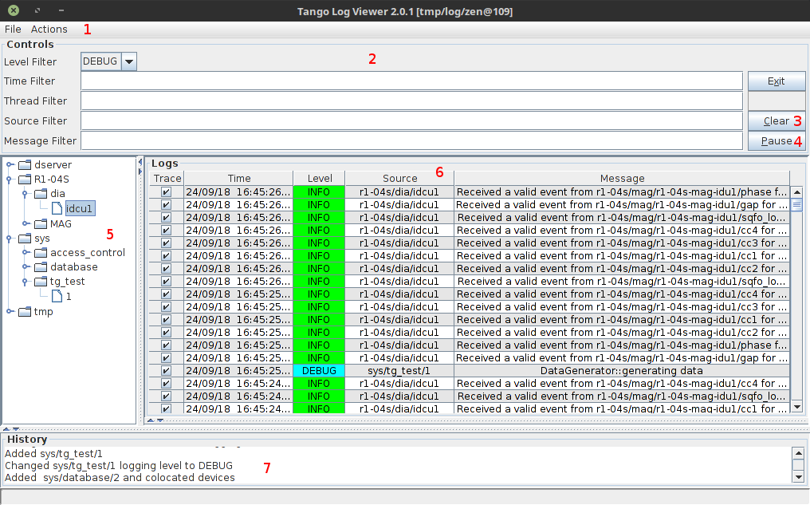
Task: Click the logs scrollbar thumb
Action: (x=797, y=205)
